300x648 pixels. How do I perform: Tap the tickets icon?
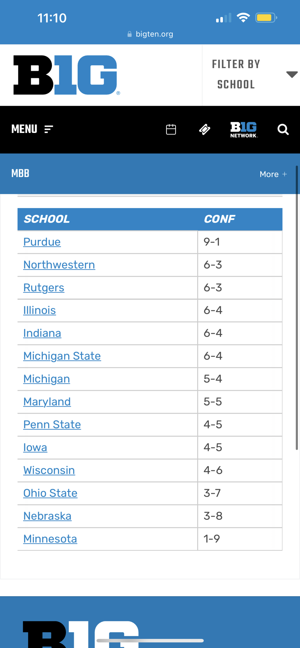click(x=204, y=129)
